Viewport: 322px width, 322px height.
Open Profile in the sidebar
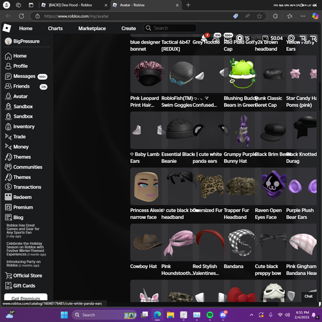17,66
